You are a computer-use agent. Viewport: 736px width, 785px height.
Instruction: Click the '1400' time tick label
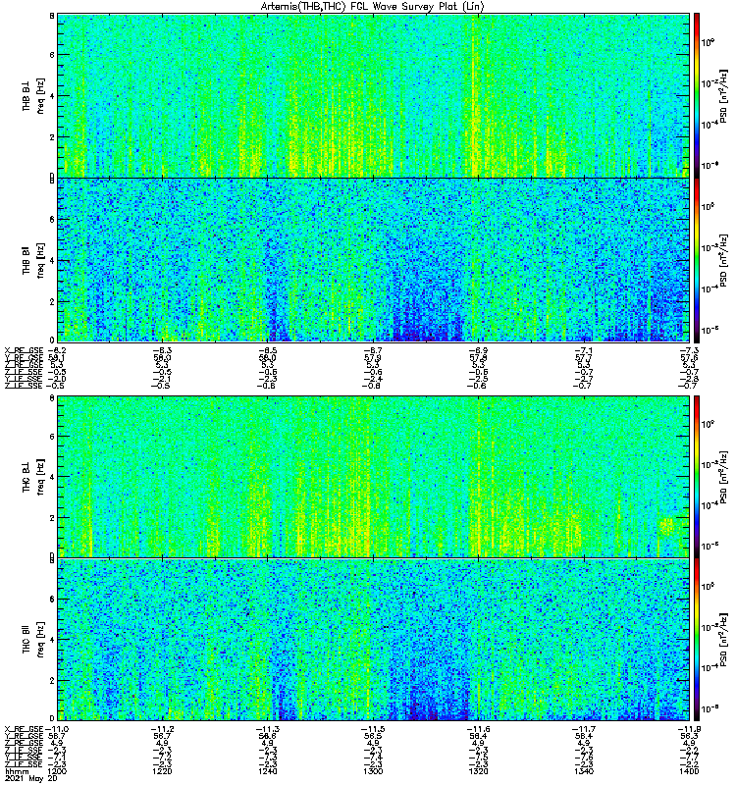point(689,771)
